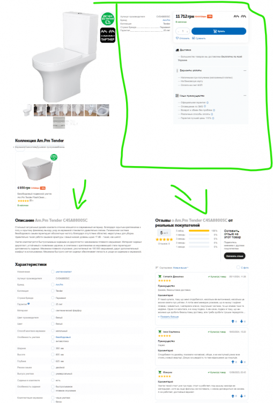The image size is (273, 403).
Task: Click the info icon next to Оповещения по SMS
Action: click(x=205, y=106)
